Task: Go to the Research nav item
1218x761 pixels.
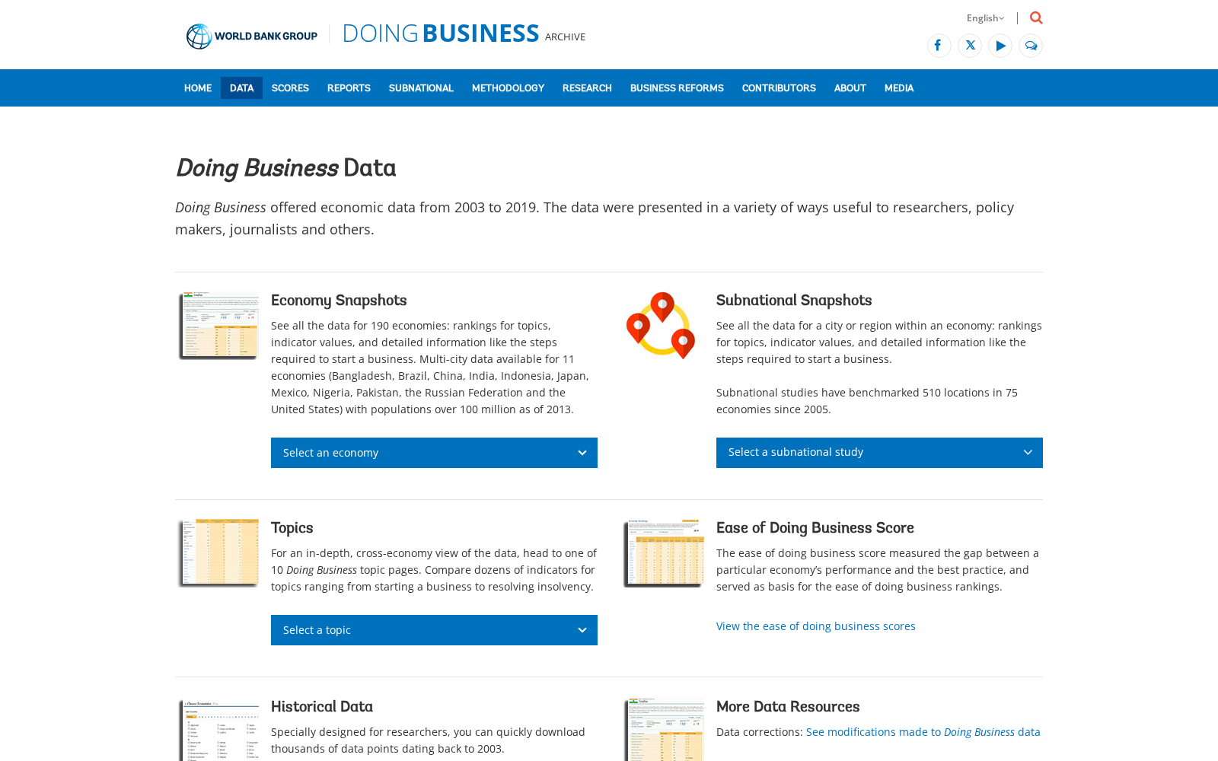Action: 587,88
